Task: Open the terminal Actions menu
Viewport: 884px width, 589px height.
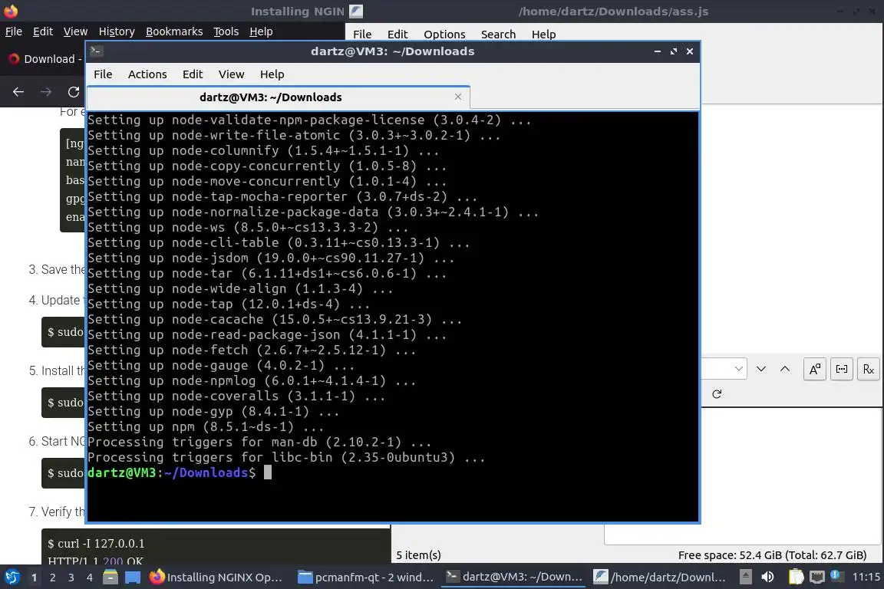Action: [x=147, y=74]
